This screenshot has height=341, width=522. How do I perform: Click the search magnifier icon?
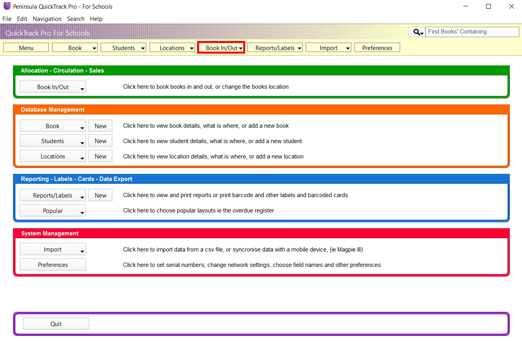tap(417, 32)
